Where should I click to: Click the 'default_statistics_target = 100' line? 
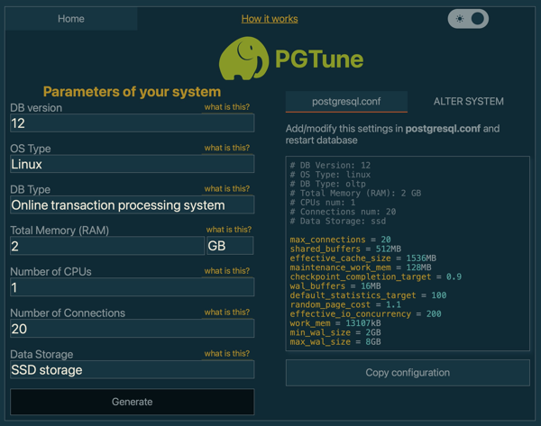[x=368, y=295]
